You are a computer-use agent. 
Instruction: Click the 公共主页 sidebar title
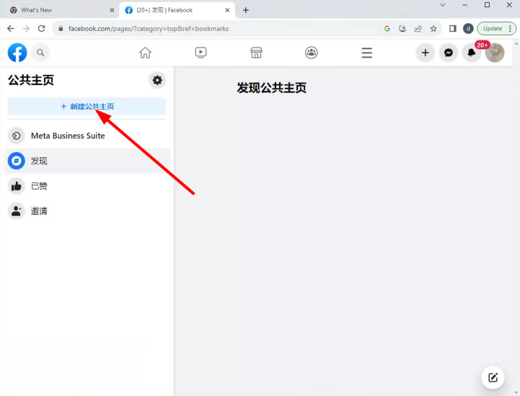[x=31, y=80]
